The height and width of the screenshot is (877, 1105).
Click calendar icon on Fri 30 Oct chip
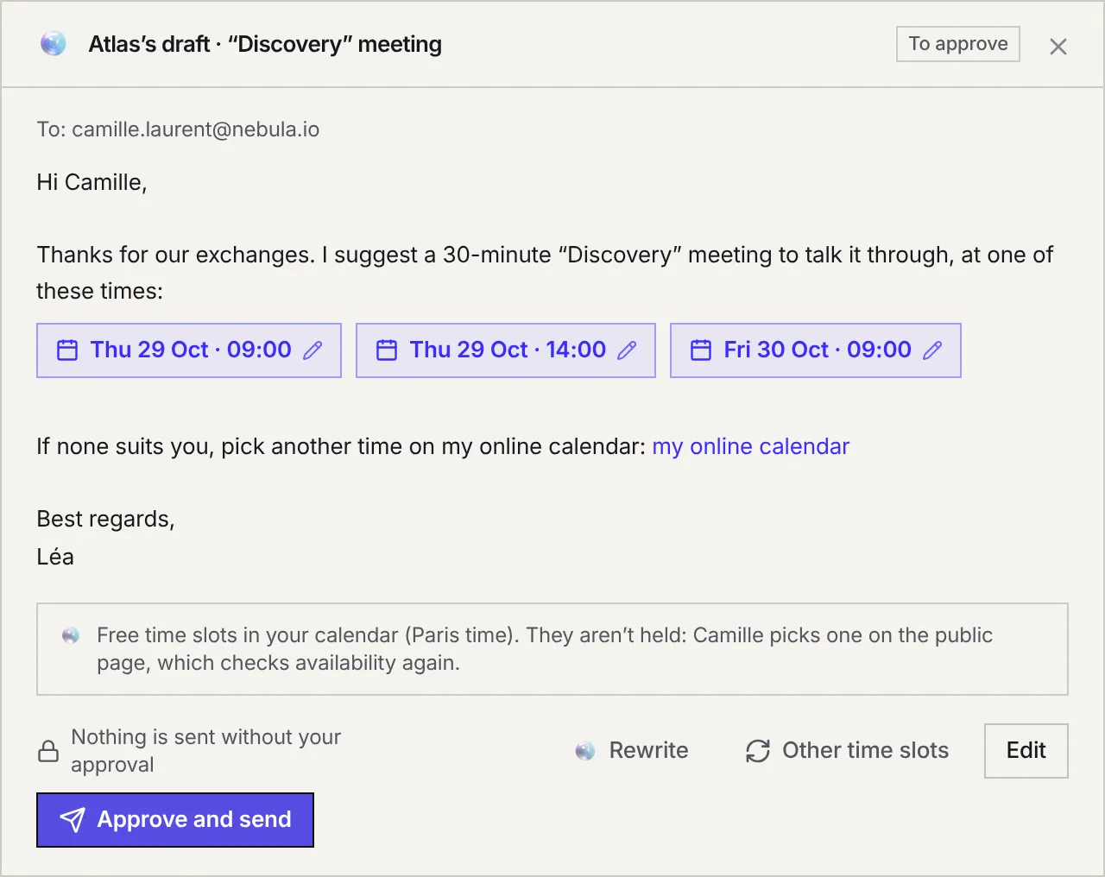(701, 350)
